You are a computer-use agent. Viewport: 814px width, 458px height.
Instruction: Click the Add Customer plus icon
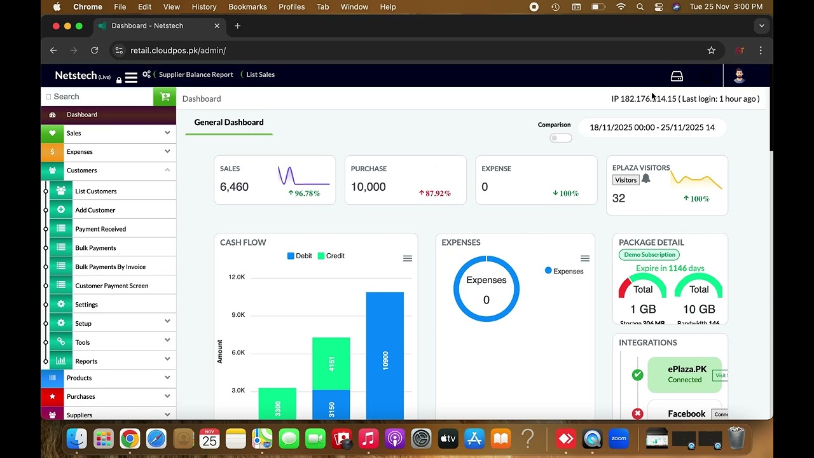[61, 210]
